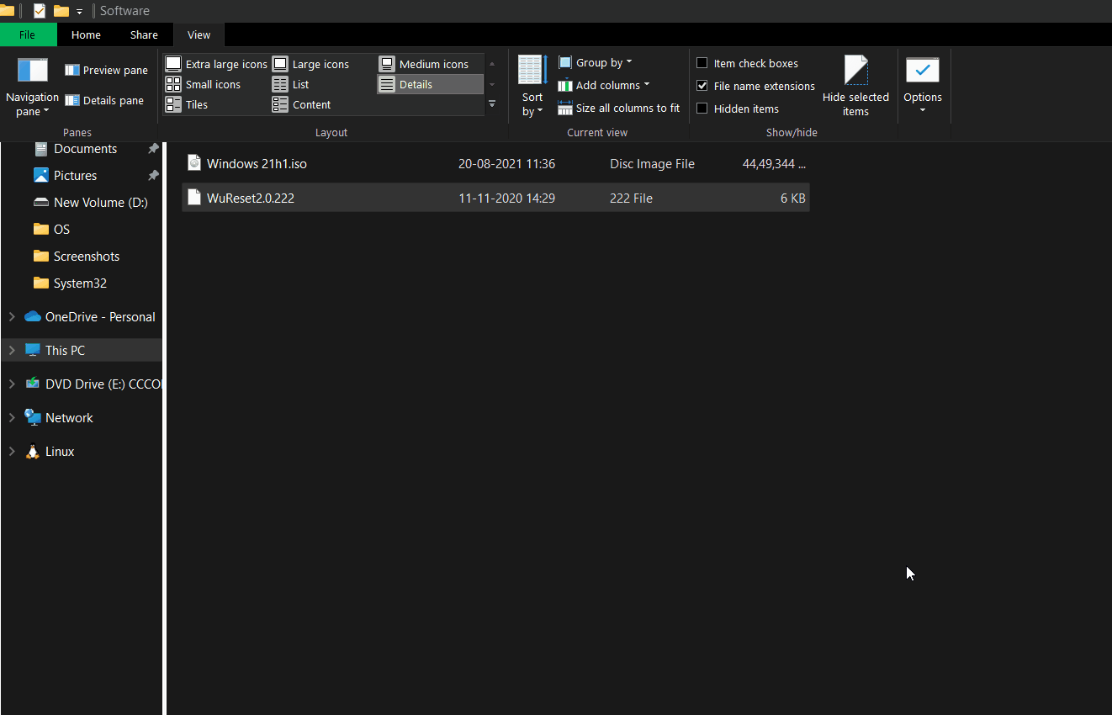Select the View ribbon tab
This screenshot has width=1112, height=715.
199,34
